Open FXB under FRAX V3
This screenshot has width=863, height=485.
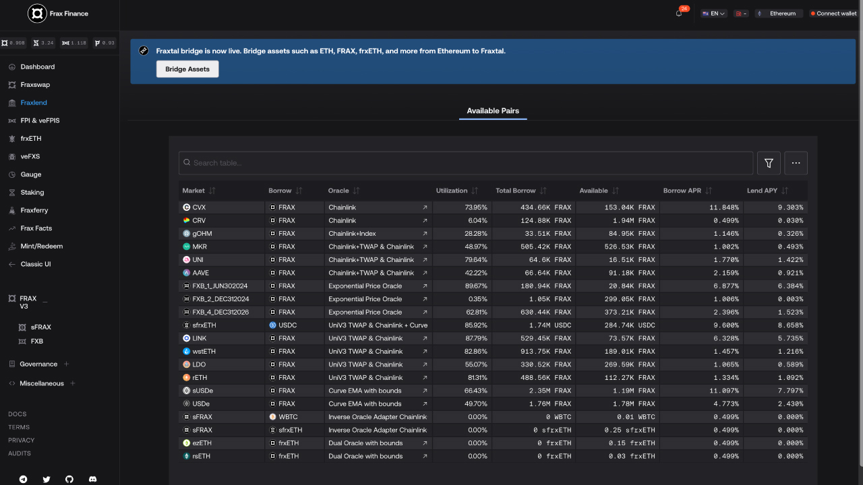tap(37, 342)
